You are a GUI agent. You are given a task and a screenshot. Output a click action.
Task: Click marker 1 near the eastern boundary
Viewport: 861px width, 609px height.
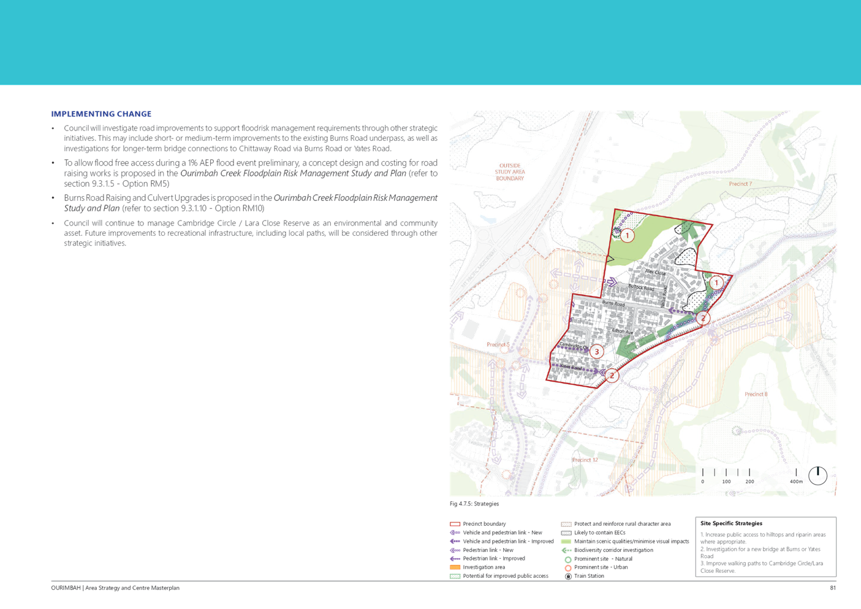tap(716, 283)
